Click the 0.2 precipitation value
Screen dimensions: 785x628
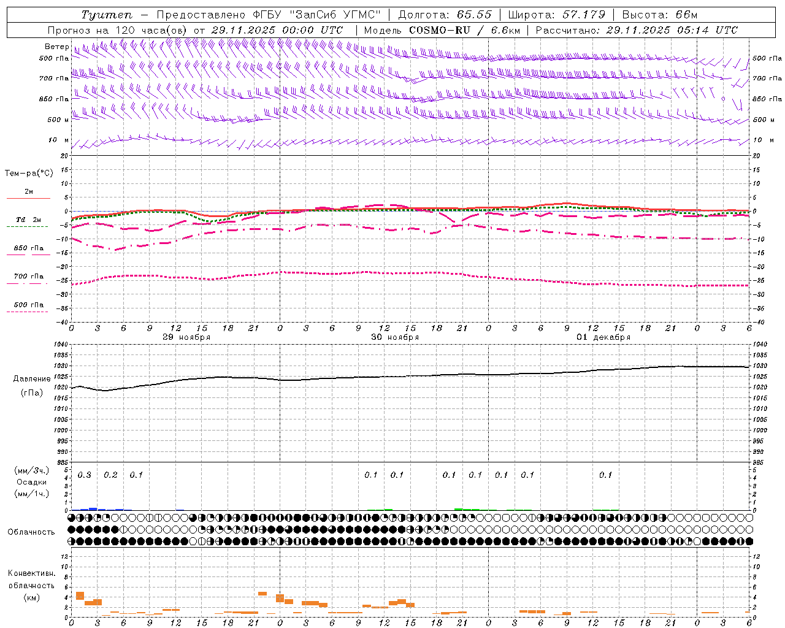pos(110,475)
